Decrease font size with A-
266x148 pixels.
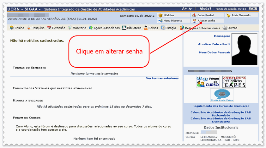190,9
